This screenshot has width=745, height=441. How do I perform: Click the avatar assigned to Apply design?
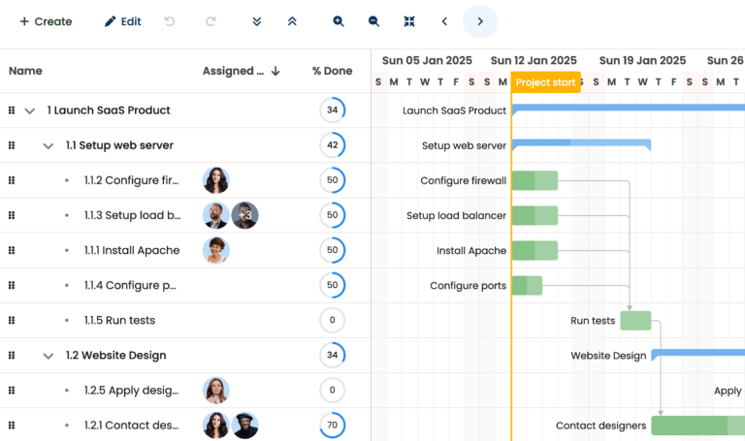216,391
